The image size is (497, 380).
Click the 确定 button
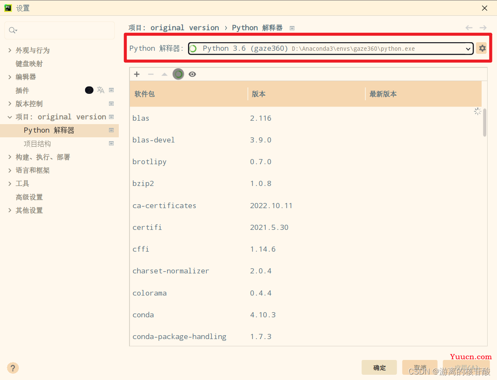(379, 367)
